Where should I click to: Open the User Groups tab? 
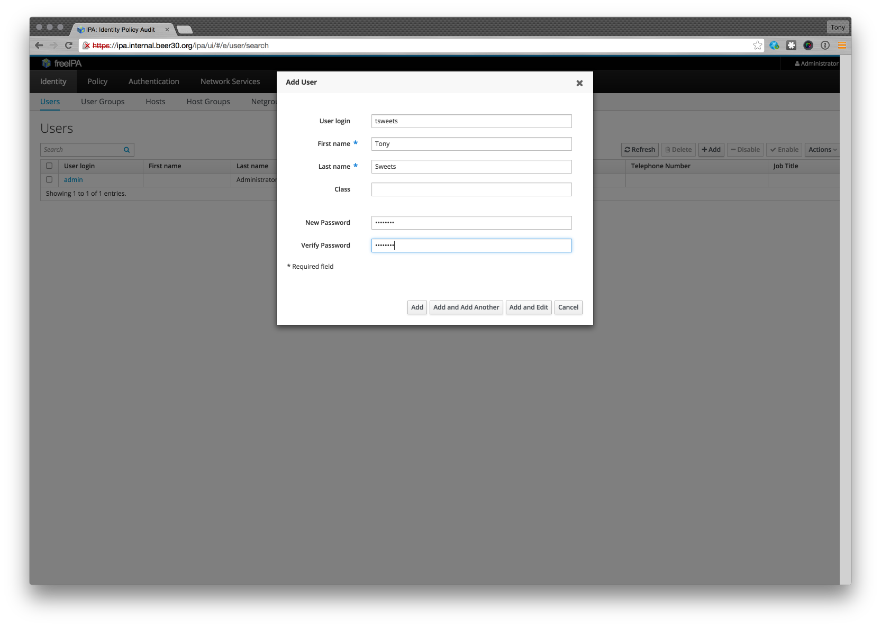(x=103, y=102)
